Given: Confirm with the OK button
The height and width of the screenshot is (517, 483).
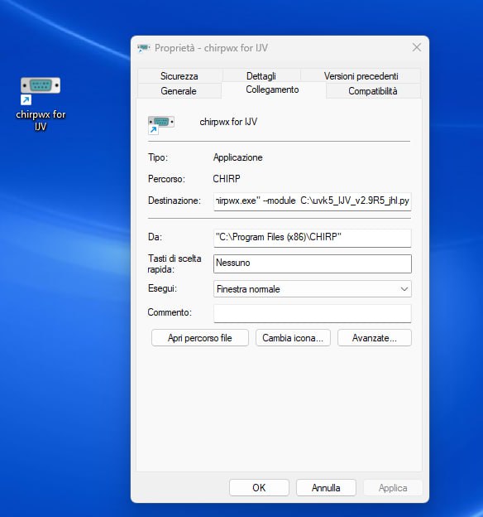Looking at the screenshot, I should 259,488.
